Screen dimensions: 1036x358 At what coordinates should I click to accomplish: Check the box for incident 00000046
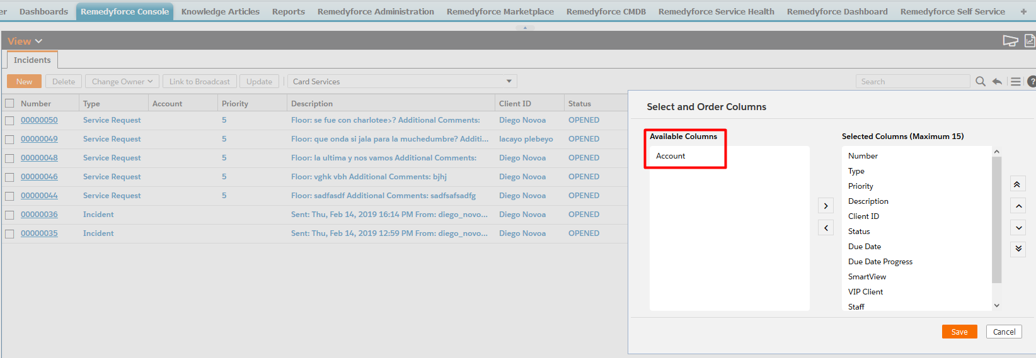9,177
